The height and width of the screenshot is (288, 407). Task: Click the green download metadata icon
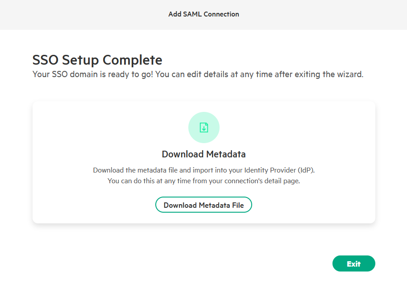(x=203, y=128)
